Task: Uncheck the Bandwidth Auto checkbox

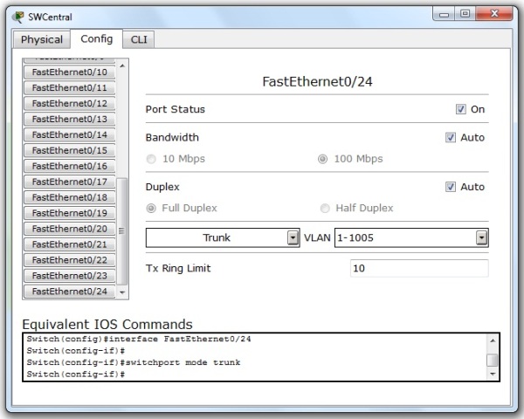Action: click(451, 138)
